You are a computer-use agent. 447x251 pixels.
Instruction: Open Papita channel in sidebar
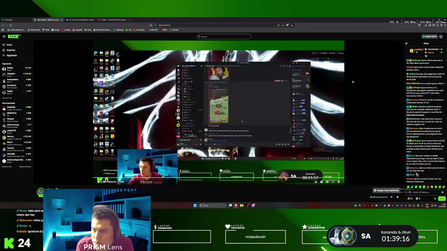[x=16, y=92]
